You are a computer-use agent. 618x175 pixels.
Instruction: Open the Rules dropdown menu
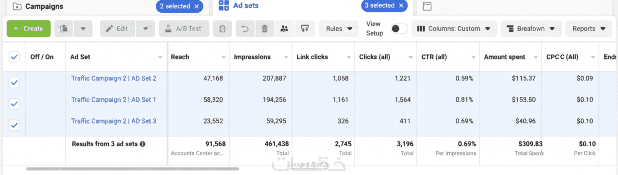339,29
